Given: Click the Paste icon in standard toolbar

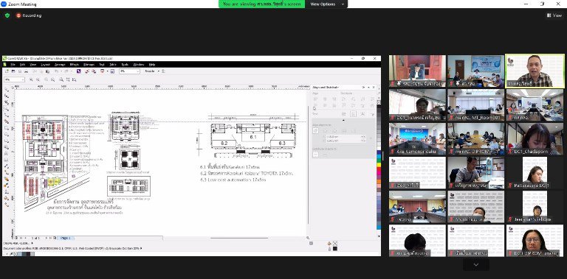Looking at the screenshot, I should tap(47, 71).
